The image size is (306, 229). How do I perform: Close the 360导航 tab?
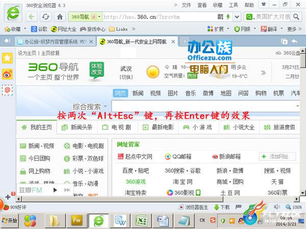[173, 42]
